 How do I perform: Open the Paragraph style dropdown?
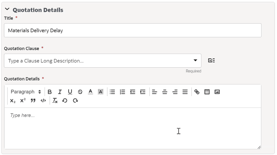[x=26, y=92]
